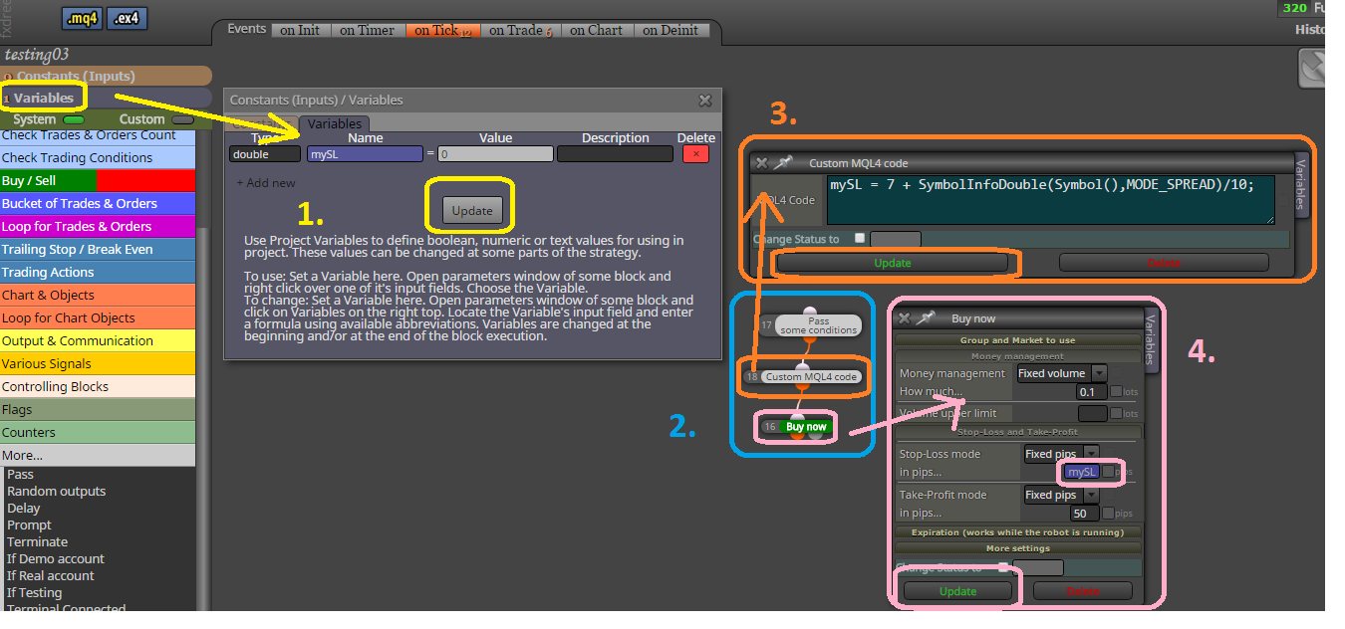Open Variables side tab of Buy now panel
This screenshot has height=629, width=1345.
pos(1150,339)
